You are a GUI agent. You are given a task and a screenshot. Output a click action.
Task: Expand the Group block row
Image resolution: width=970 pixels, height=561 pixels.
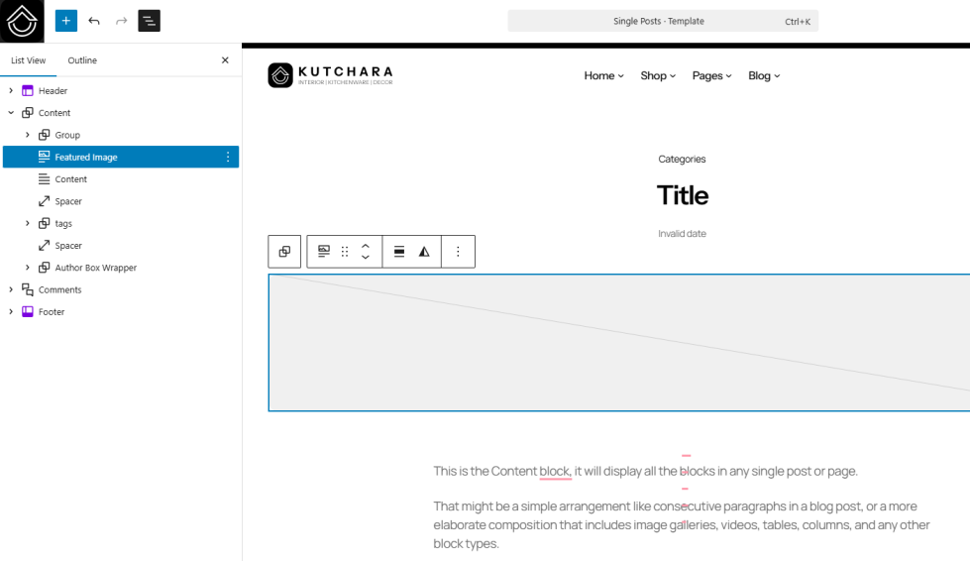tap(27, 135)
